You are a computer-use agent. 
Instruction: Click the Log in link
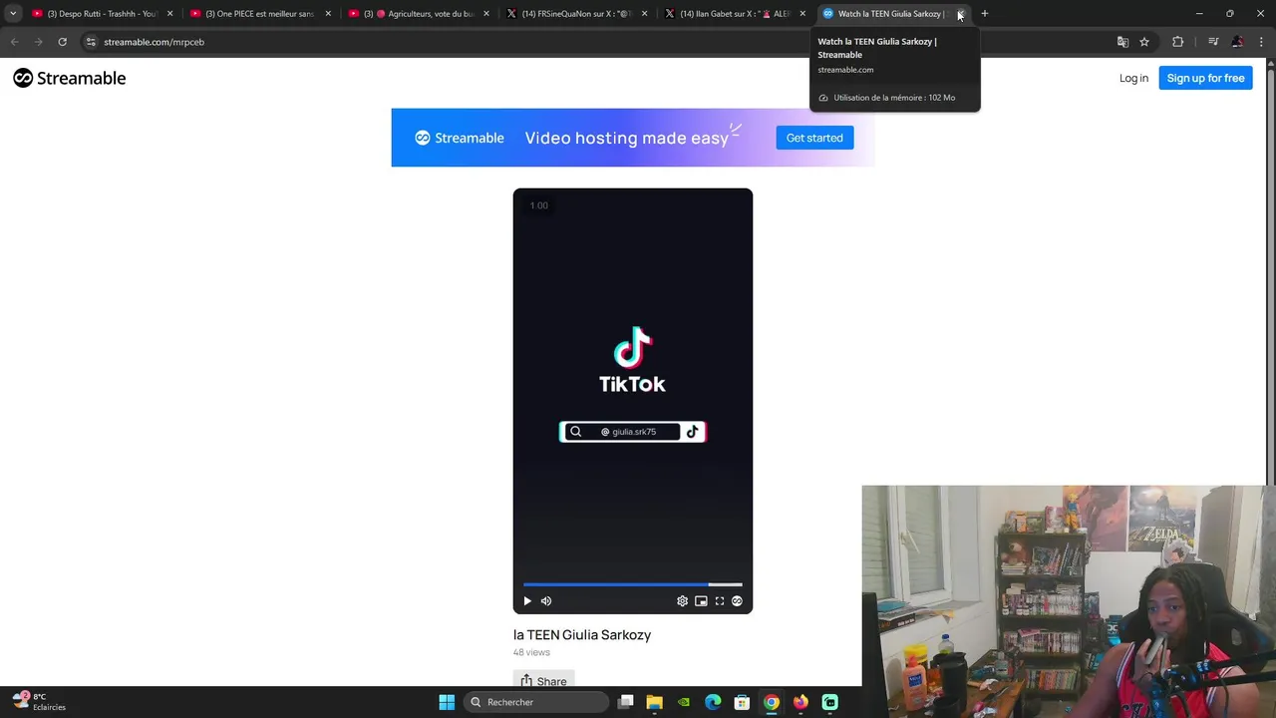pyautogui.click(x=1133, y=78)
